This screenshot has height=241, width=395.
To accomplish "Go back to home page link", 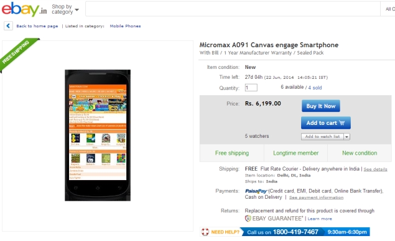I will pos(37,26).
